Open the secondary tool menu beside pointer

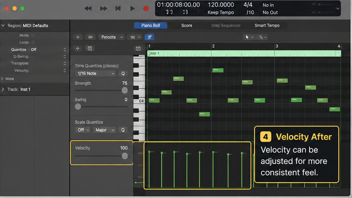(262, 37)
